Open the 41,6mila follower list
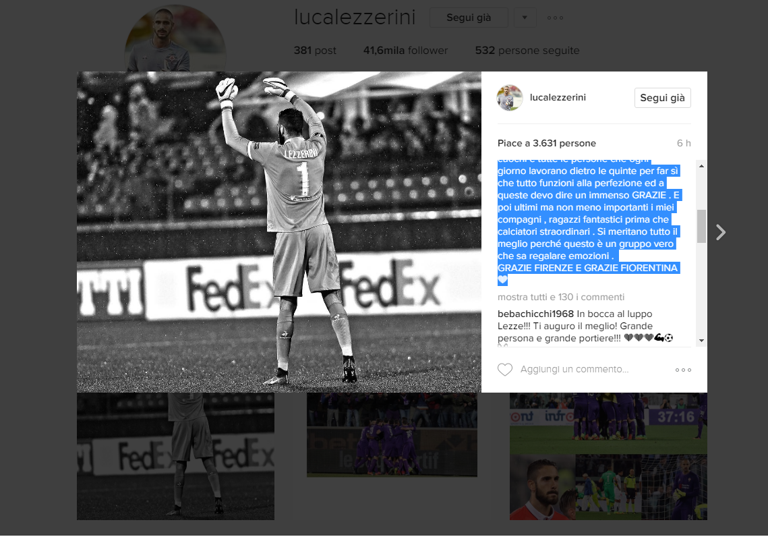The width and height of the screenshot is (768, 539). pos(405,51)
